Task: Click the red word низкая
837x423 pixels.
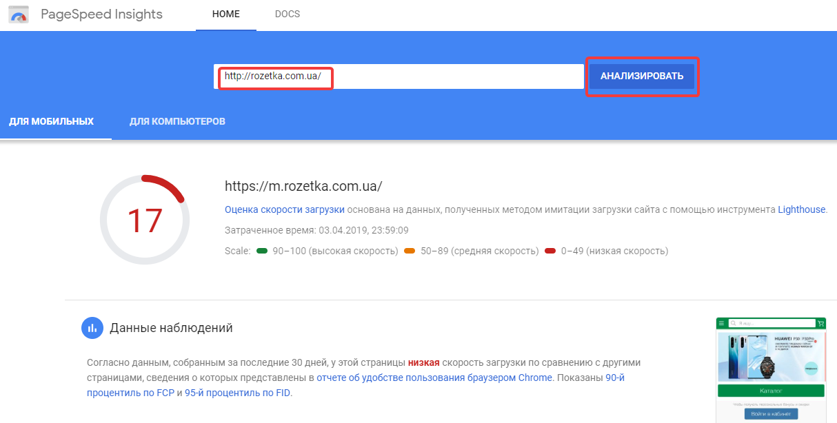Action: coord(423,362)
